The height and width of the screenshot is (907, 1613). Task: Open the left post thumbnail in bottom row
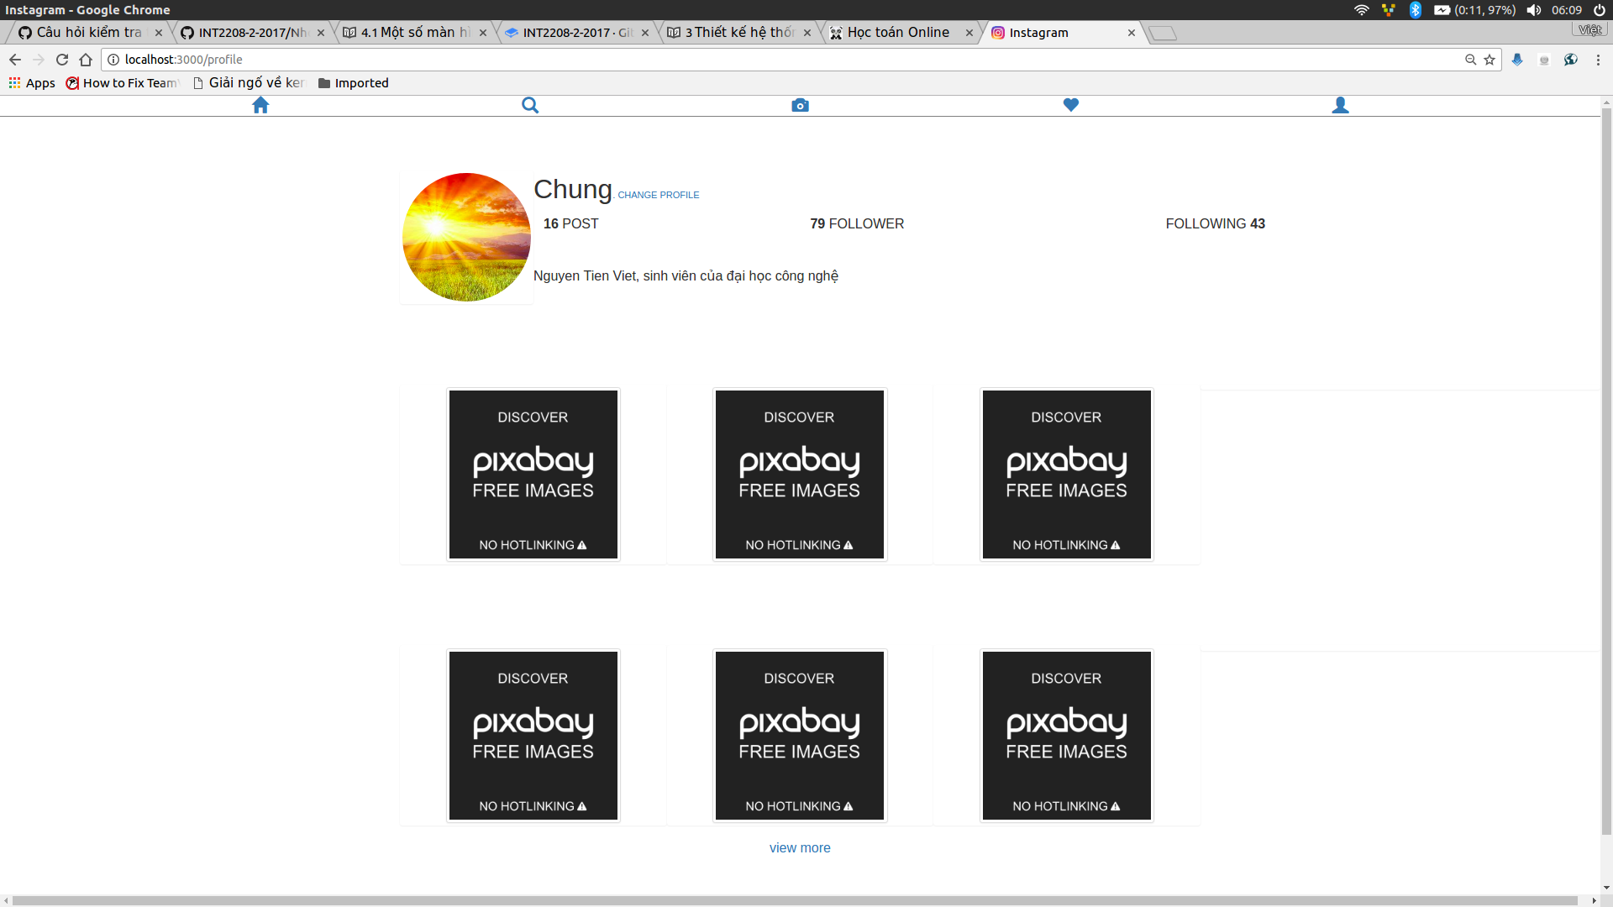click(x=533, y=736)
